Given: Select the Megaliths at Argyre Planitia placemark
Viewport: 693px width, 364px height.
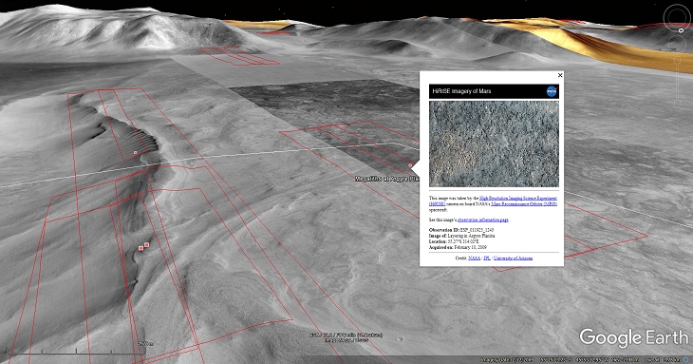Looking at the screenshot, I should point(411,165).
